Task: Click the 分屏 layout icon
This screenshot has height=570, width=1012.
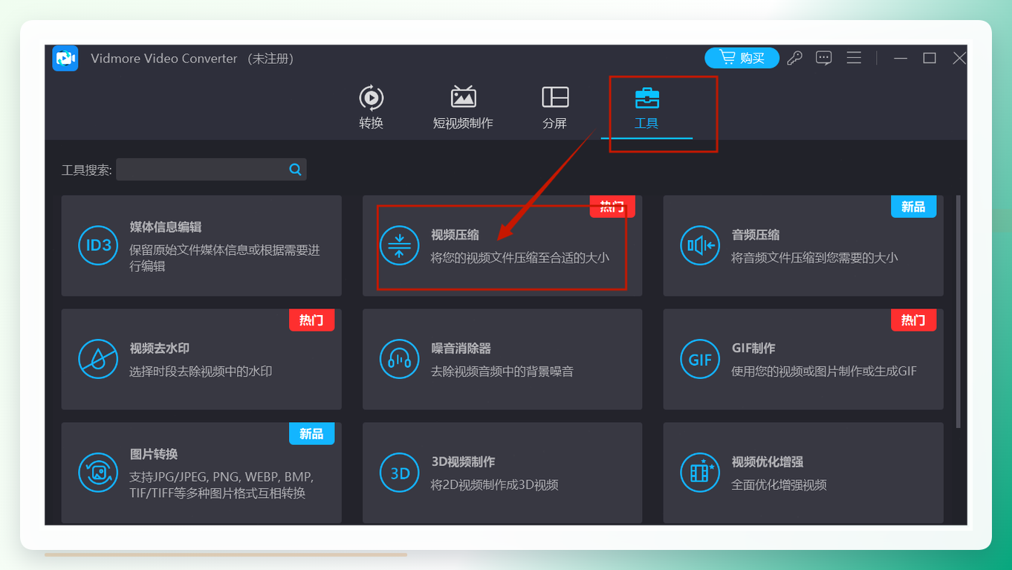Action: [555, 97]
